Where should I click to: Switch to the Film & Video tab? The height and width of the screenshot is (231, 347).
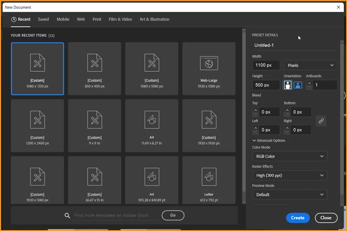(x=120, y=19)
